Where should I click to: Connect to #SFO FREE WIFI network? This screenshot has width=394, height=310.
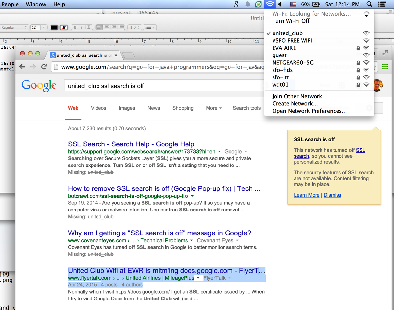(x=319, y=40)
